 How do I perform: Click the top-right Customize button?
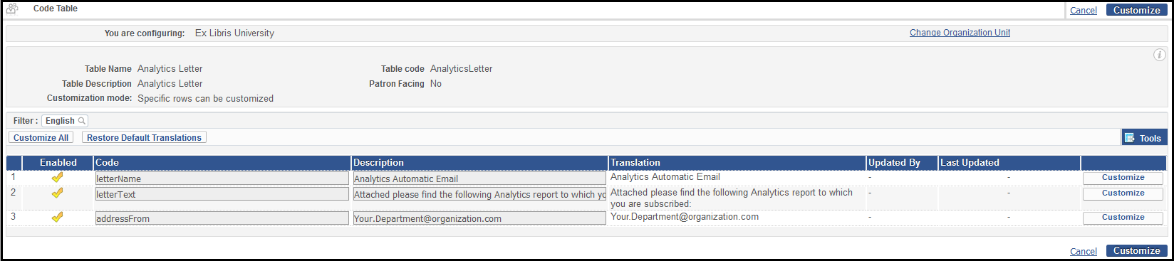pos(1137,10)
